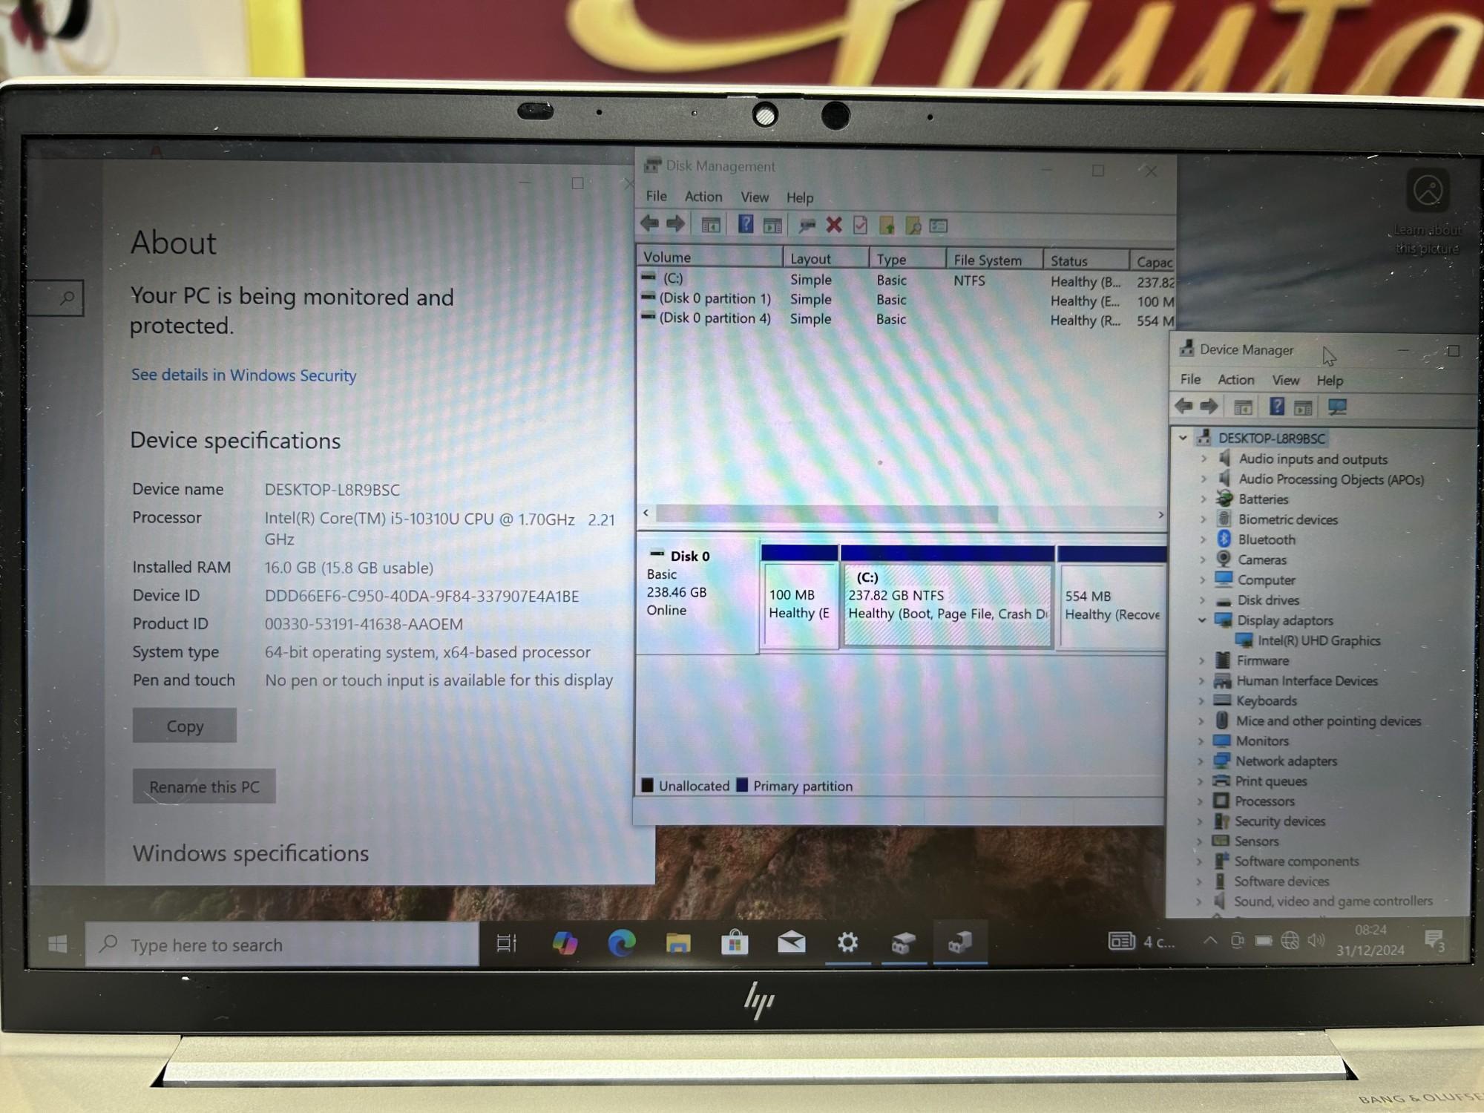Click the connect icon left of red X
This screenshot has height=1113, width=1484.
pos(807,225)
